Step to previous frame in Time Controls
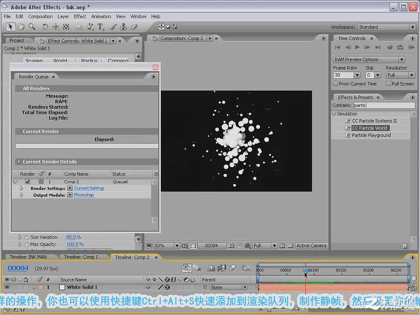 point(348,48)
